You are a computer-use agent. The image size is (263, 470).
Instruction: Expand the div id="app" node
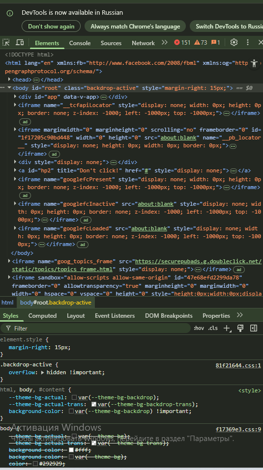15,97
